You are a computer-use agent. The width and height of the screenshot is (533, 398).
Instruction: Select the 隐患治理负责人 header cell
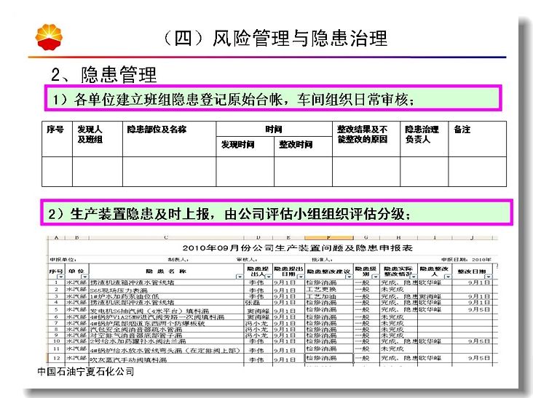(x=424, y=139)
